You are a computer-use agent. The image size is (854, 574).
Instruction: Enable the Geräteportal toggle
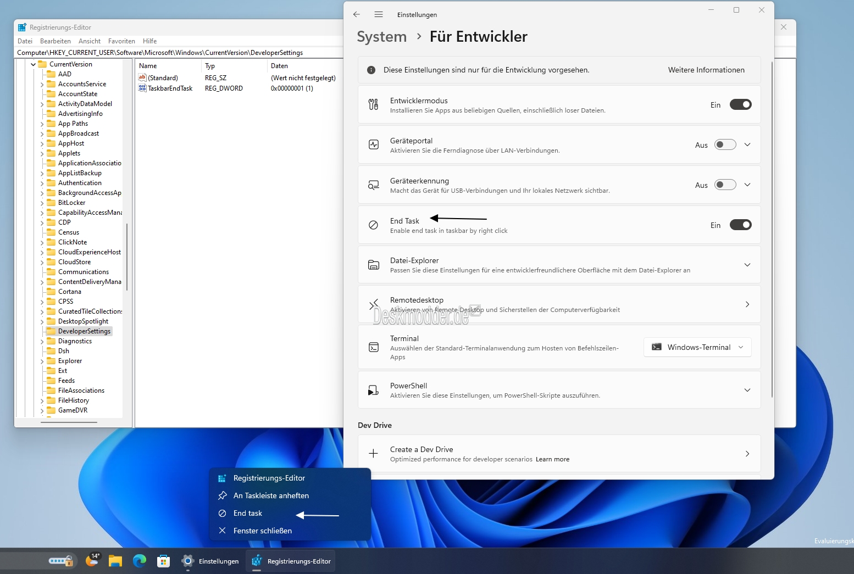click(x=725, y=144)
